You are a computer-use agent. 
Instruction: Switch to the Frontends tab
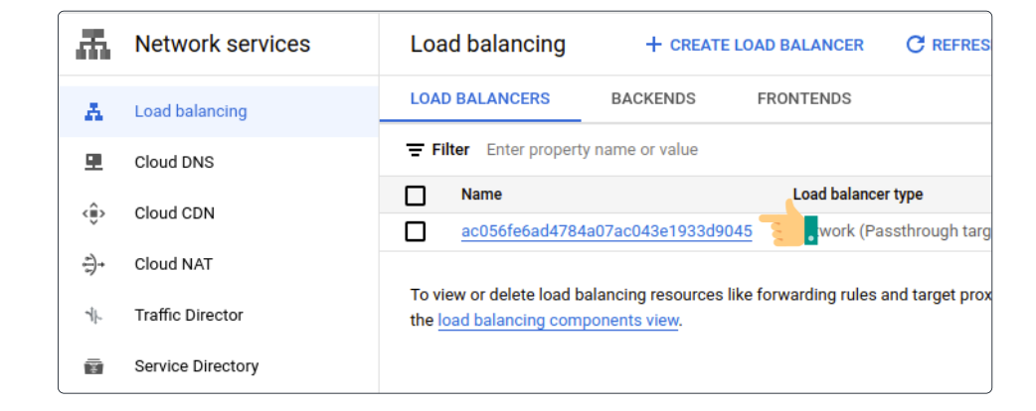[x=803, y=98]
